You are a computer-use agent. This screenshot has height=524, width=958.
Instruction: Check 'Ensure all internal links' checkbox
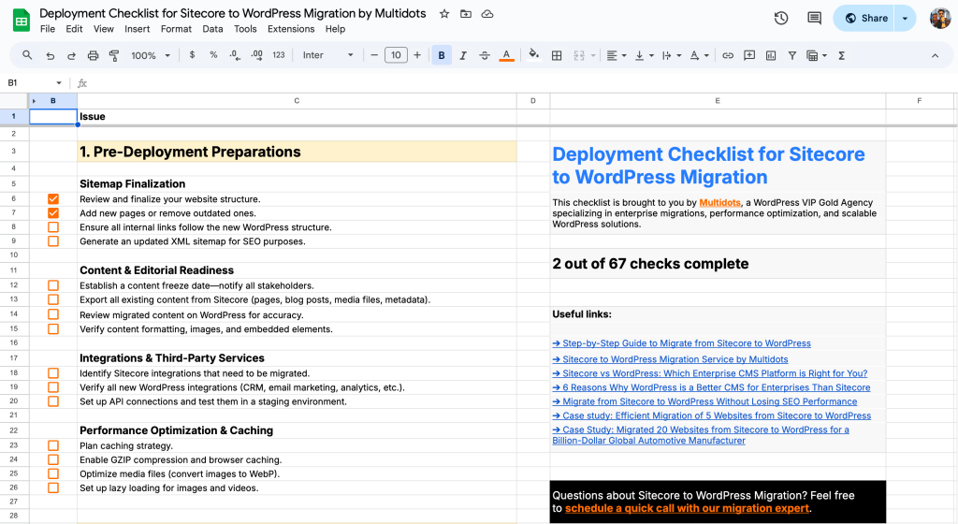pyautogui.click(x=53, y=227)
